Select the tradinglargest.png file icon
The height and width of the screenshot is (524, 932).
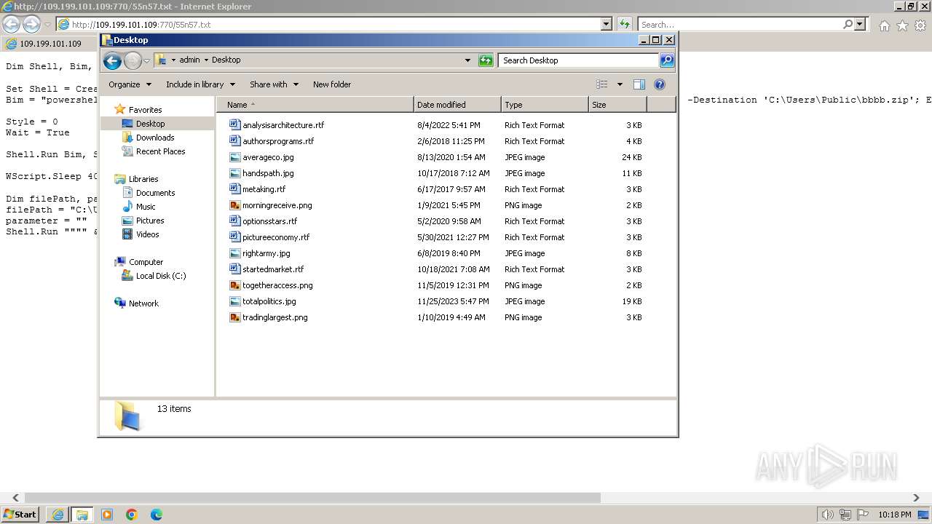pos(235,317)
